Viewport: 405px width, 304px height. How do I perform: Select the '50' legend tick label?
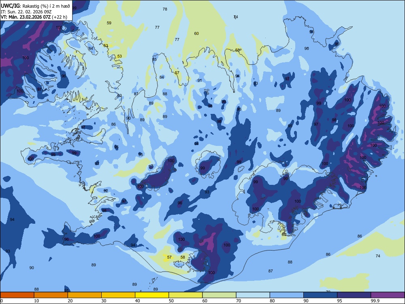click(171, 301)
